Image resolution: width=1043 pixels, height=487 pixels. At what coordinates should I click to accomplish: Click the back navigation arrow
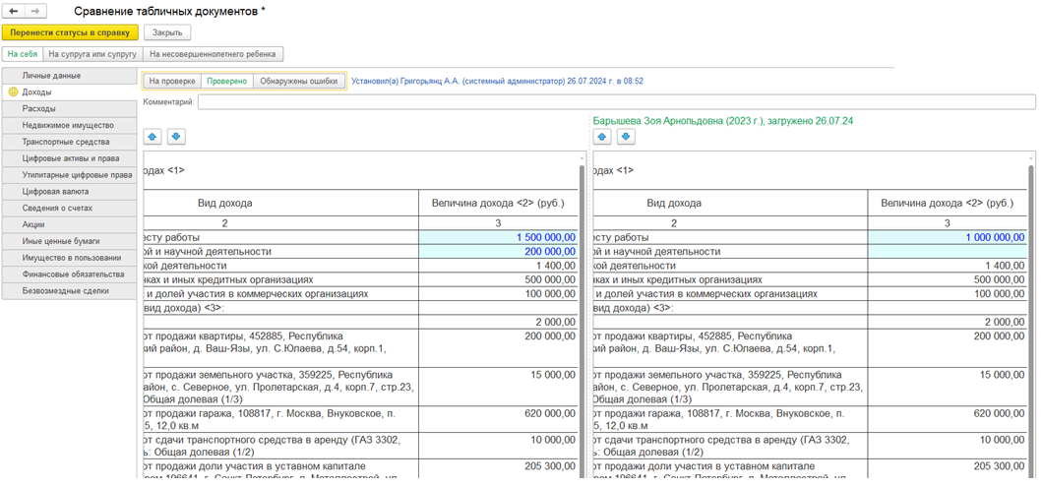point(14,11)
